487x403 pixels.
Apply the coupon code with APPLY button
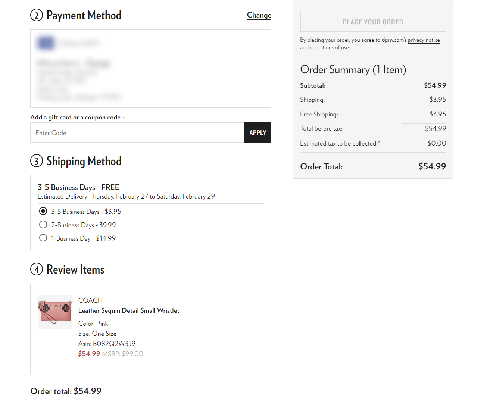pyautogui.click(x=258, y=132)
